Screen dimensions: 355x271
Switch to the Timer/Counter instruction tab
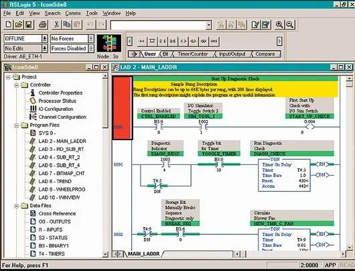(193, 54)
